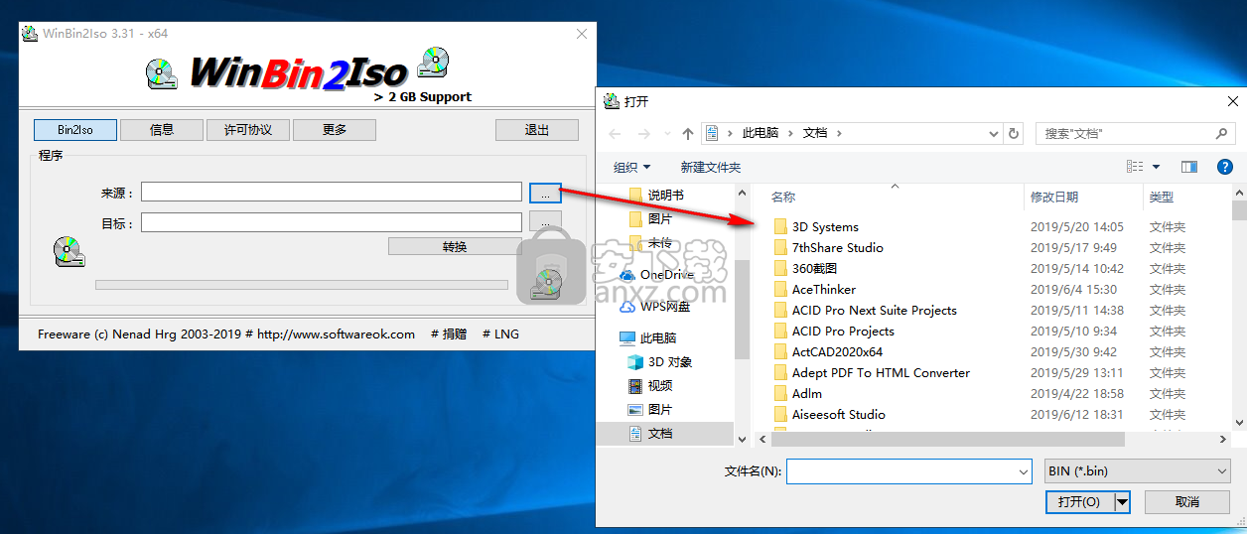Open the 组织 menu

pyautogui.click(x=632, y=167)
